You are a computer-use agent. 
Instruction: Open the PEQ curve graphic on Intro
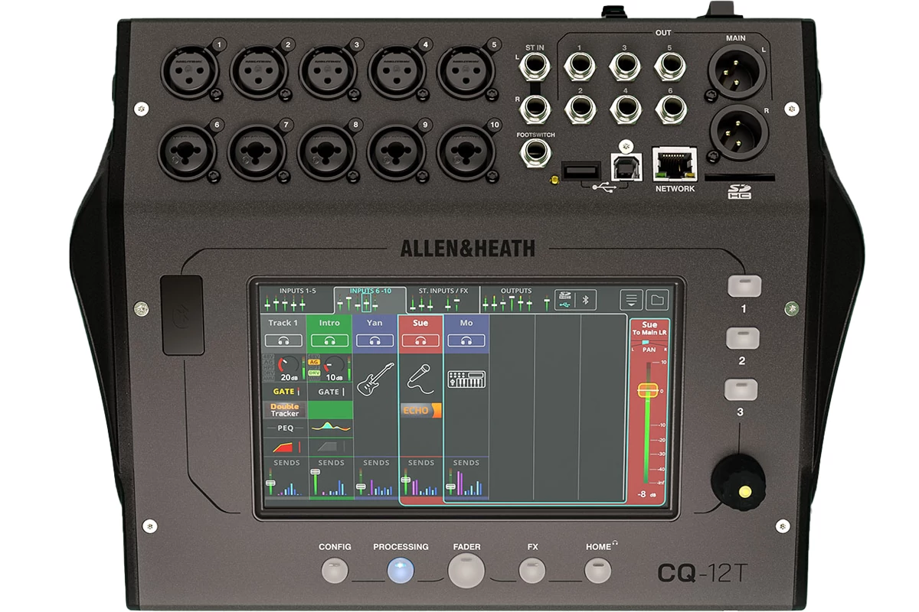coord(329,428)
